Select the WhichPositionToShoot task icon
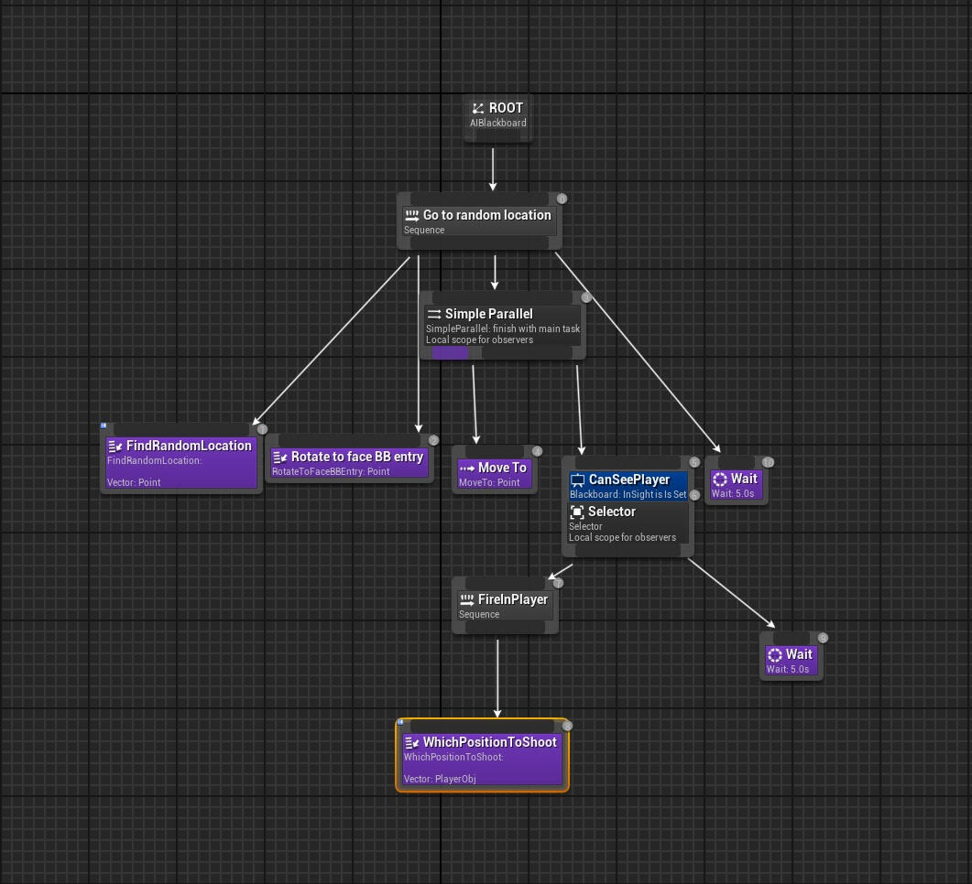 (x=412, y=743)
